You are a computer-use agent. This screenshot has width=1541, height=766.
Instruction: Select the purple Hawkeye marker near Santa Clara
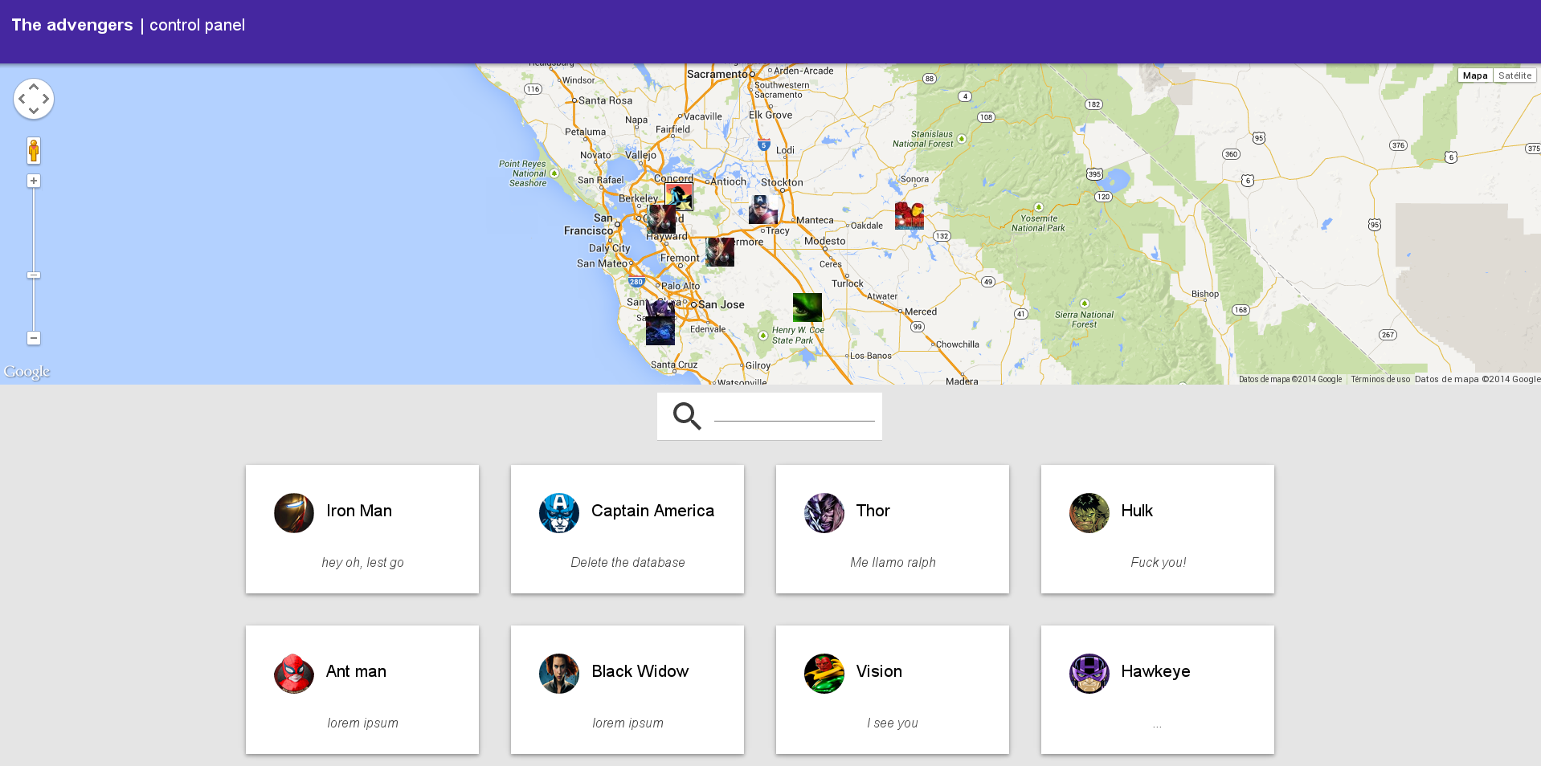[660, 309]
